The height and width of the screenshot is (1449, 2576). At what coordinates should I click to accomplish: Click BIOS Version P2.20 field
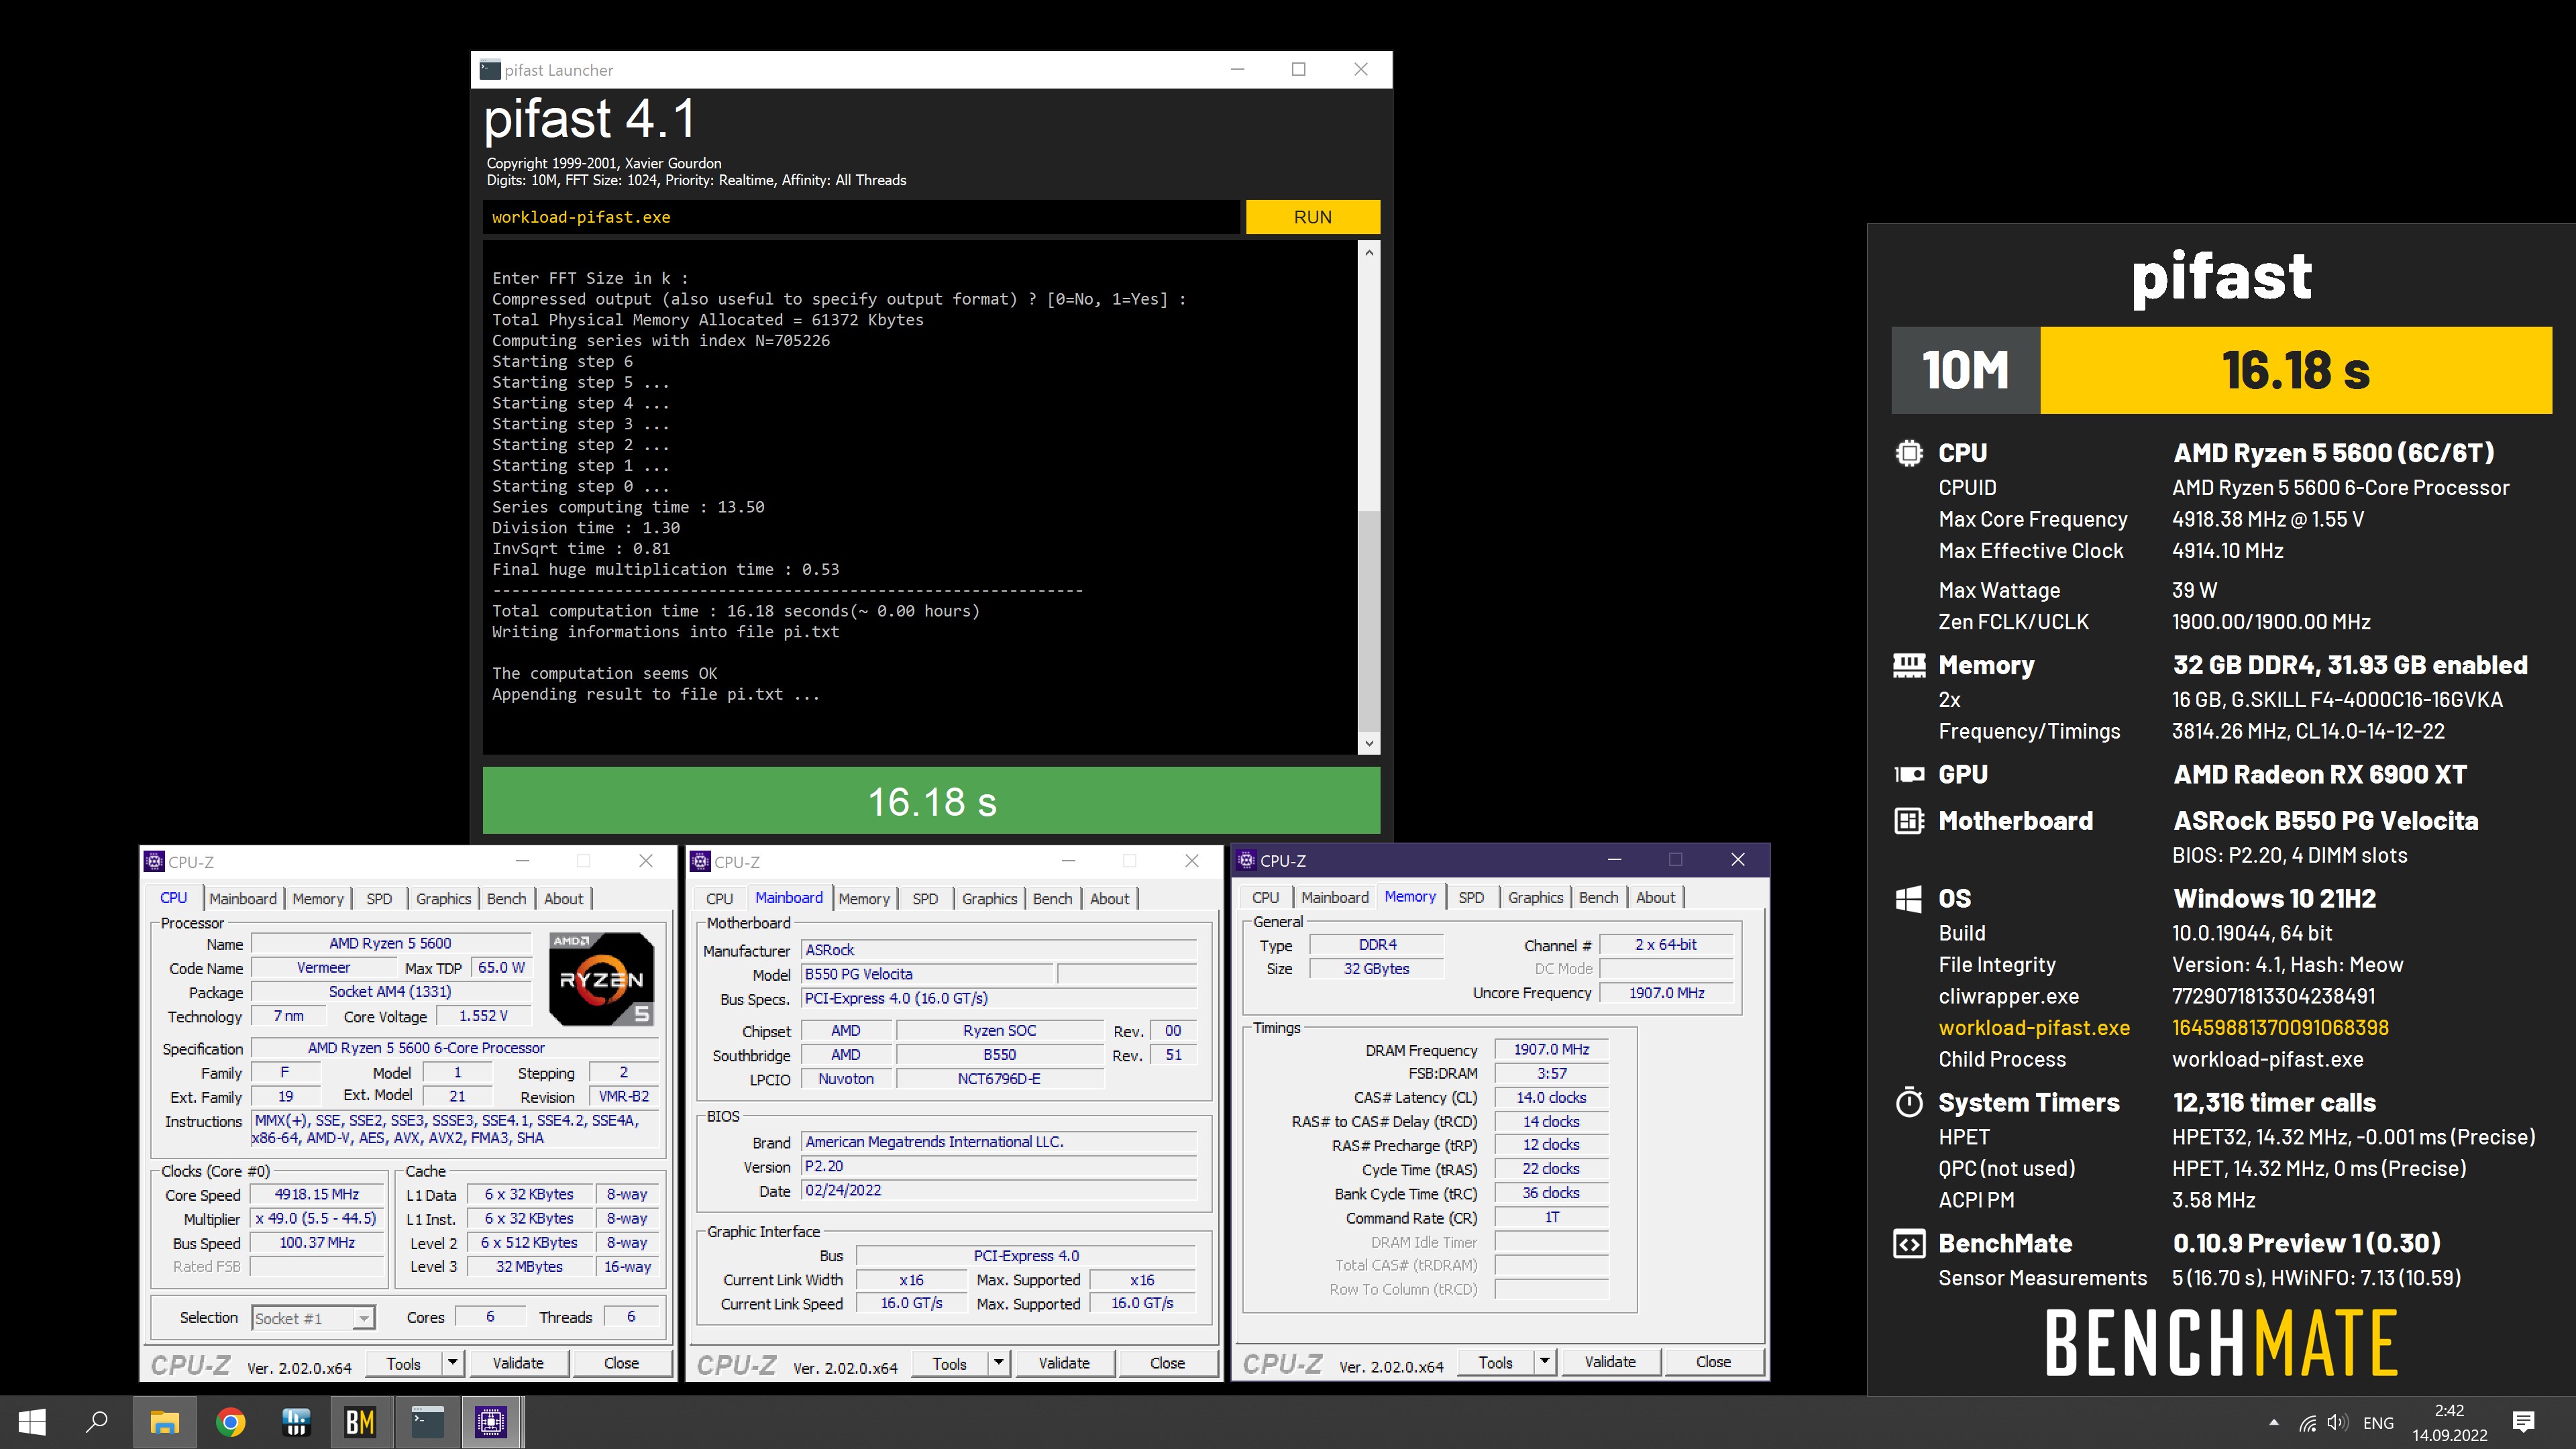(999, 1166)
